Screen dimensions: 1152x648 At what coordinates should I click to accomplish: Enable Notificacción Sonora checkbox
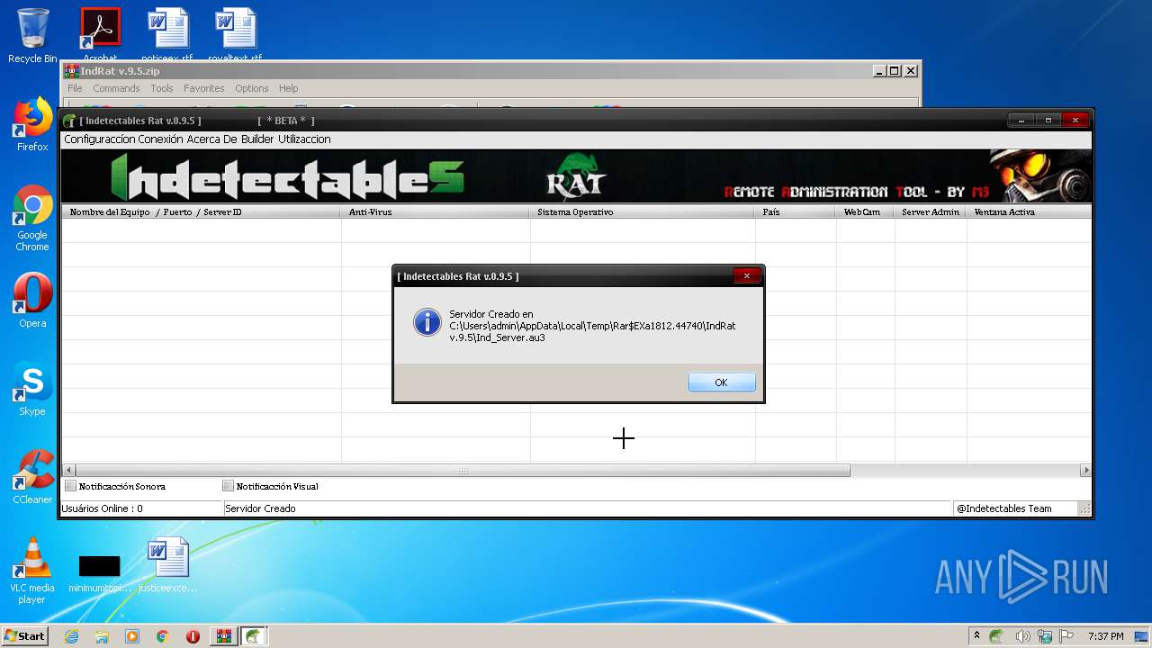click(x=71, y=486)
